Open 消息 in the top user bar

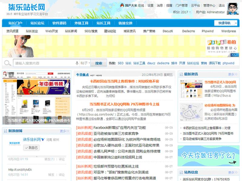[x=160, y=5]
